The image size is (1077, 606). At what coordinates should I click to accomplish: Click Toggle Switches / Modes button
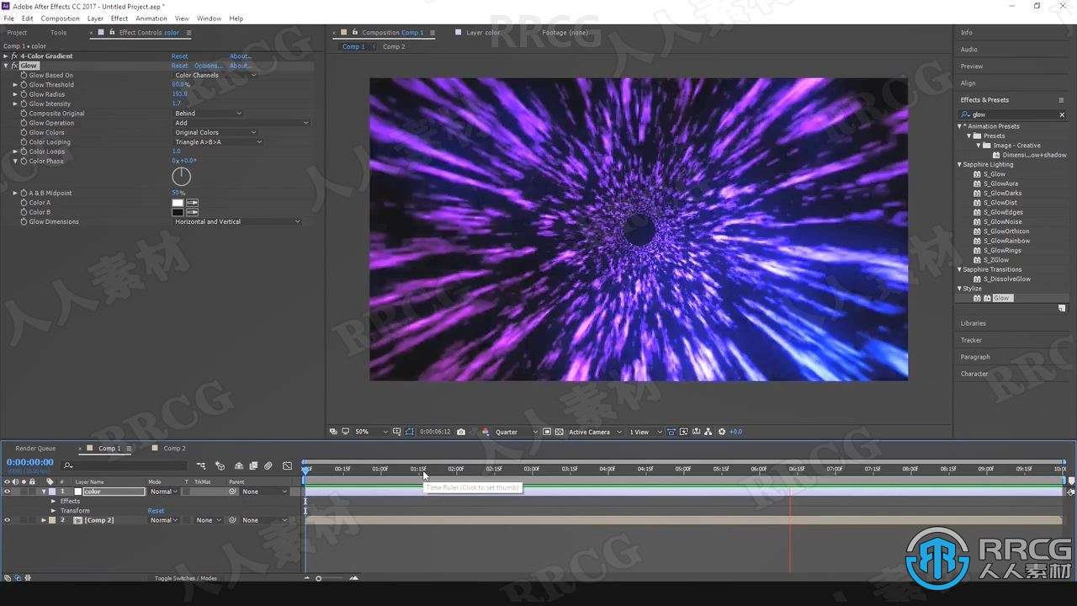[x=185, y=578]
